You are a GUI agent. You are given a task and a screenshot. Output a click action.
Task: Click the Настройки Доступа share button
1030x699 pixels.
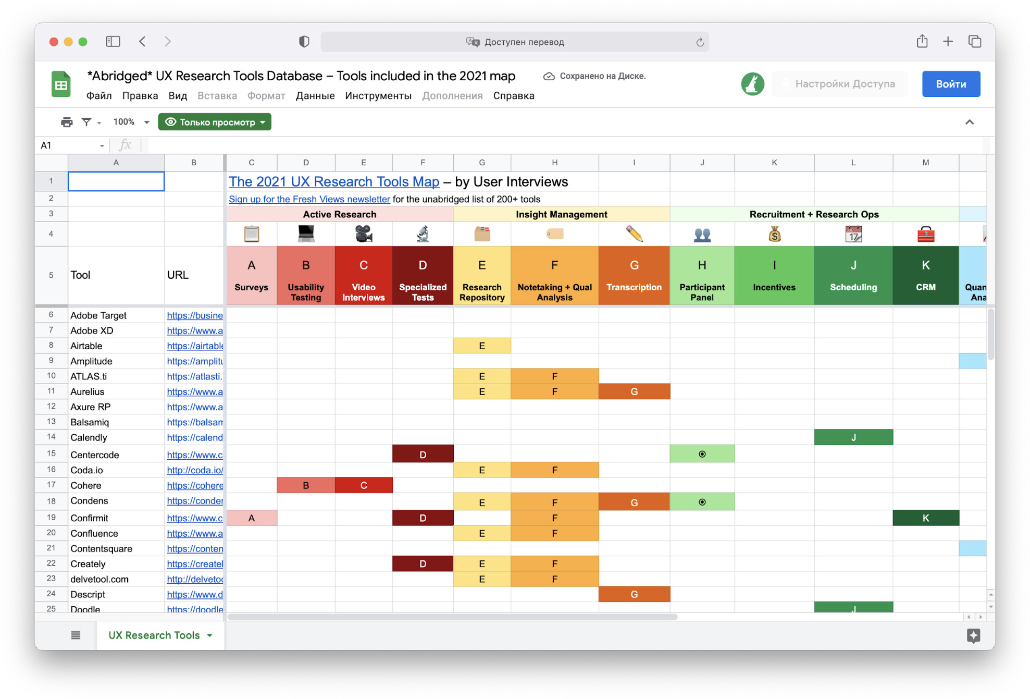coord(839,84)
